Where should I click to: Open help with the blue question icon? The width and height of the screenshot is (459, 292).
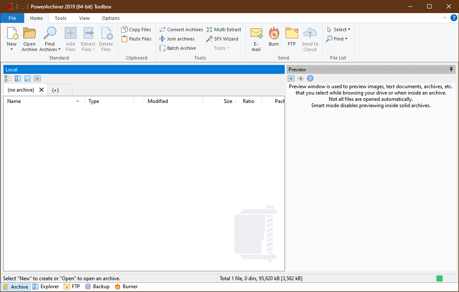coord(454,18)
